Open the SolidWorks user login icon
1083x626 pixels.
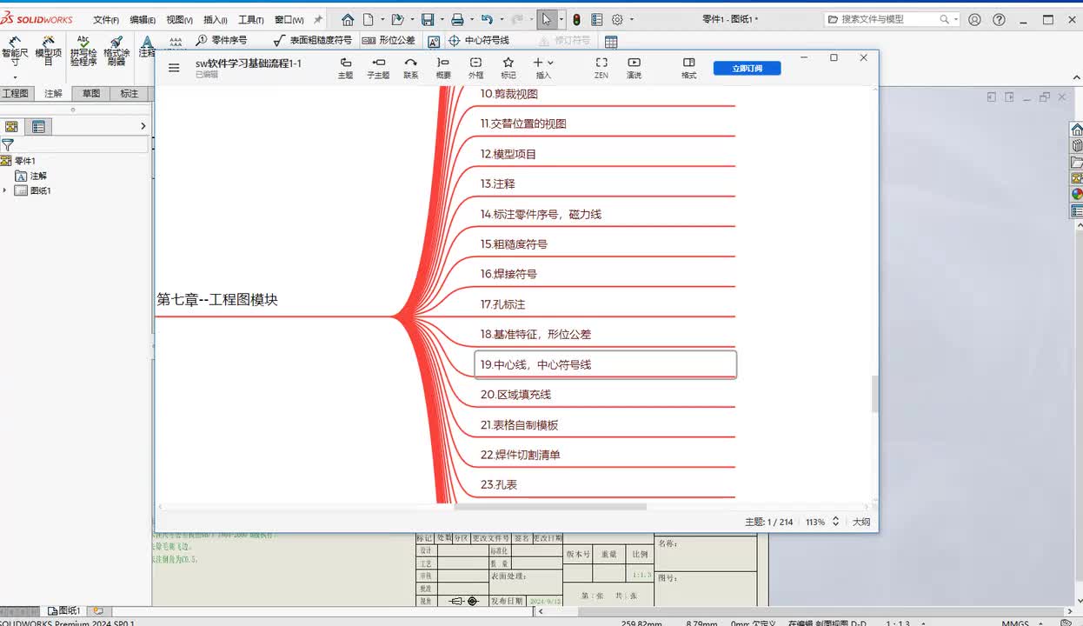pos(974,19)
